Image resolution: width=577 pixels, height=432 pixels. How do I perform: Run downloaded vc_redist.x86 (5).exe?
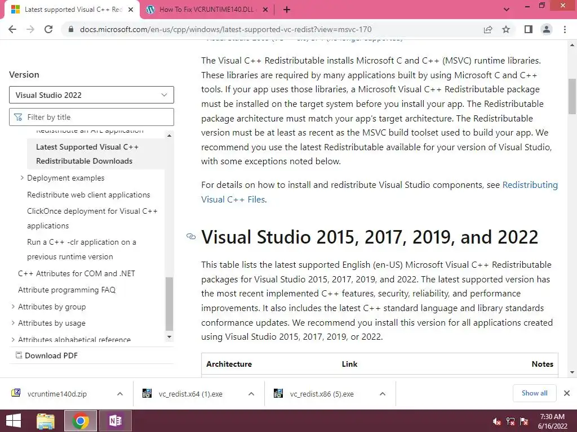[322, 394]
